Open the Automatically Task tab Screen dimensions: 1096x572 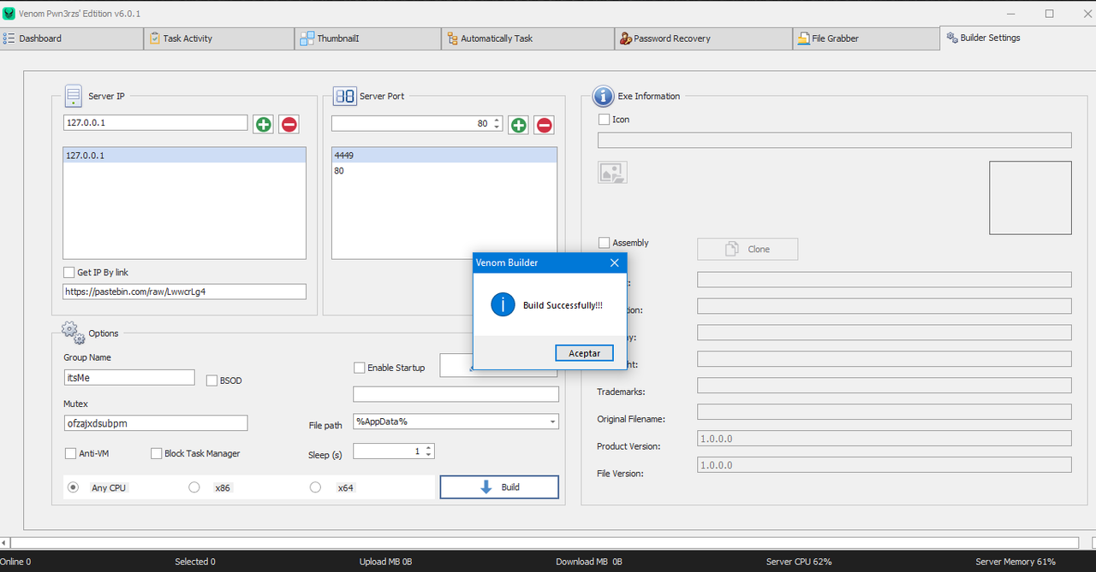[527, 38]
